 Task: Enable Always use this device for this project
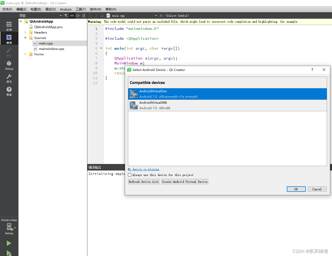[130, 175]
